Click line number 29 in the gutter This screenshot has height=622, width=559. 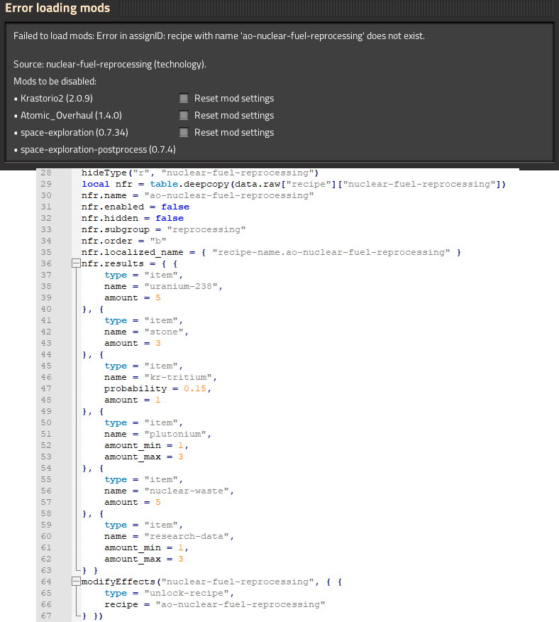coord(46,184)
